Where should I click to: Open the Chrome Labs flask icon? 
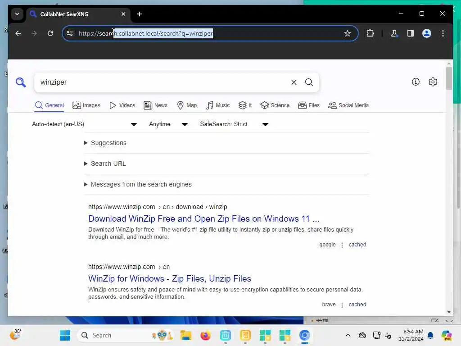[394, 33]
